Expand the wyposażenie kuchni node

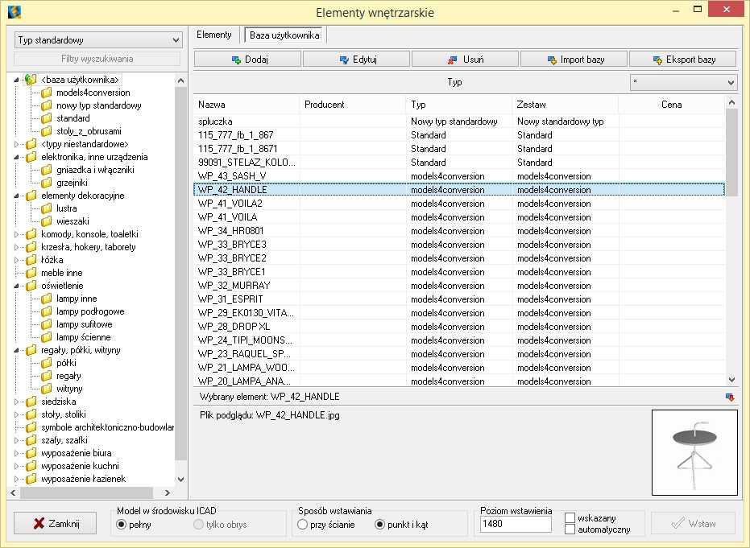16,466
